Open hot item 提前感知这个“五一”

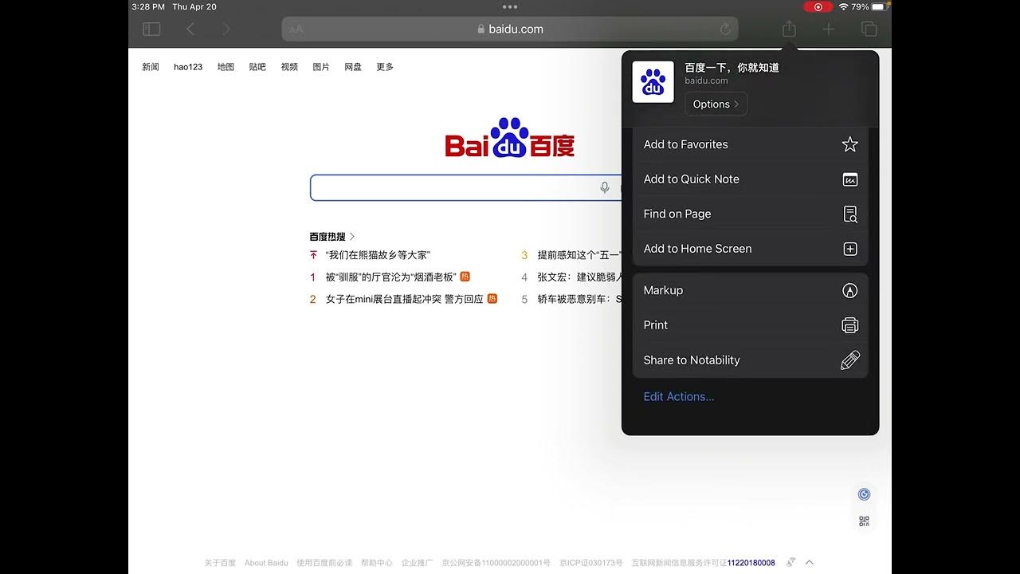coord(579,255)
